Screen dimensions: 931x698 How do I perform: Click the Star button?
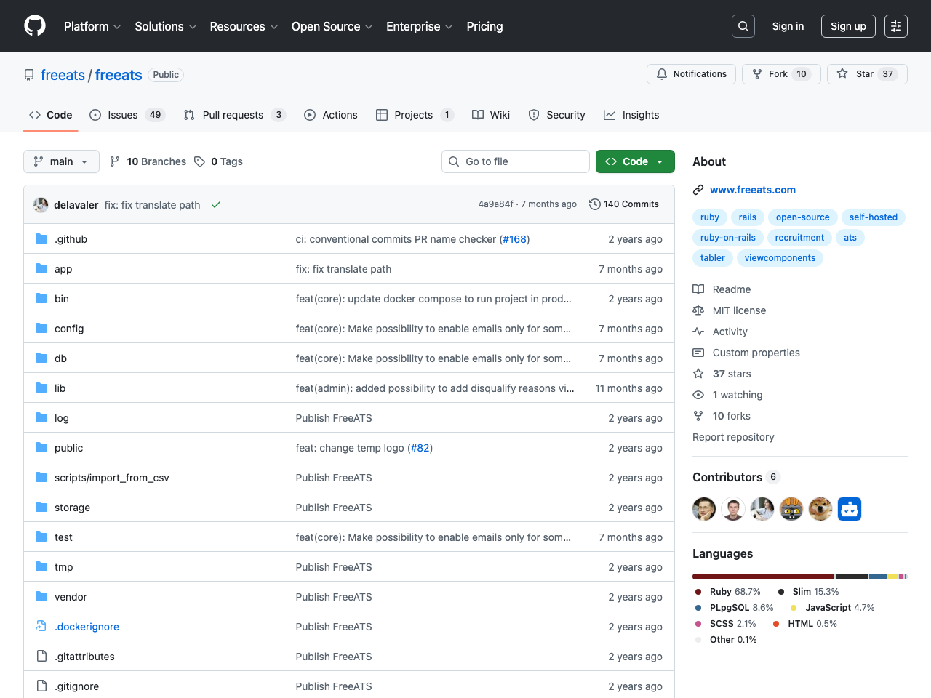pyautogui.click(x=866, y=74)
